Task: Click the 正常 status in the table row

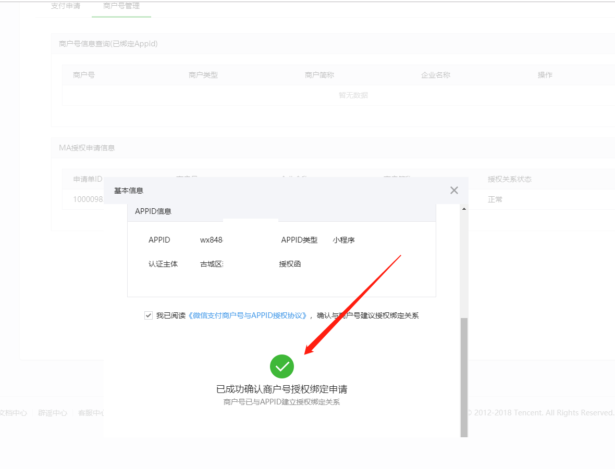Action: tap(495, 199)
